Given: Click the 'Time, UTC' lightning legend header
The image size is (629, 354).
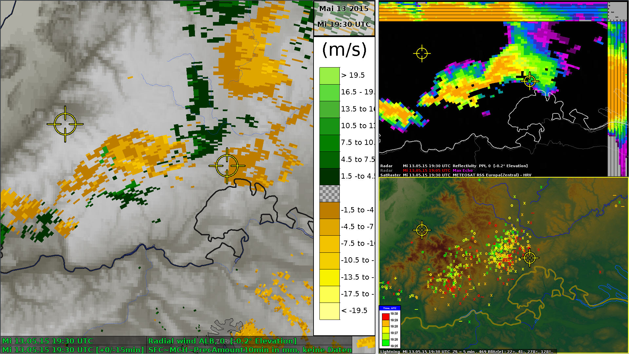Looking at the screenshot, I should 390,308.
